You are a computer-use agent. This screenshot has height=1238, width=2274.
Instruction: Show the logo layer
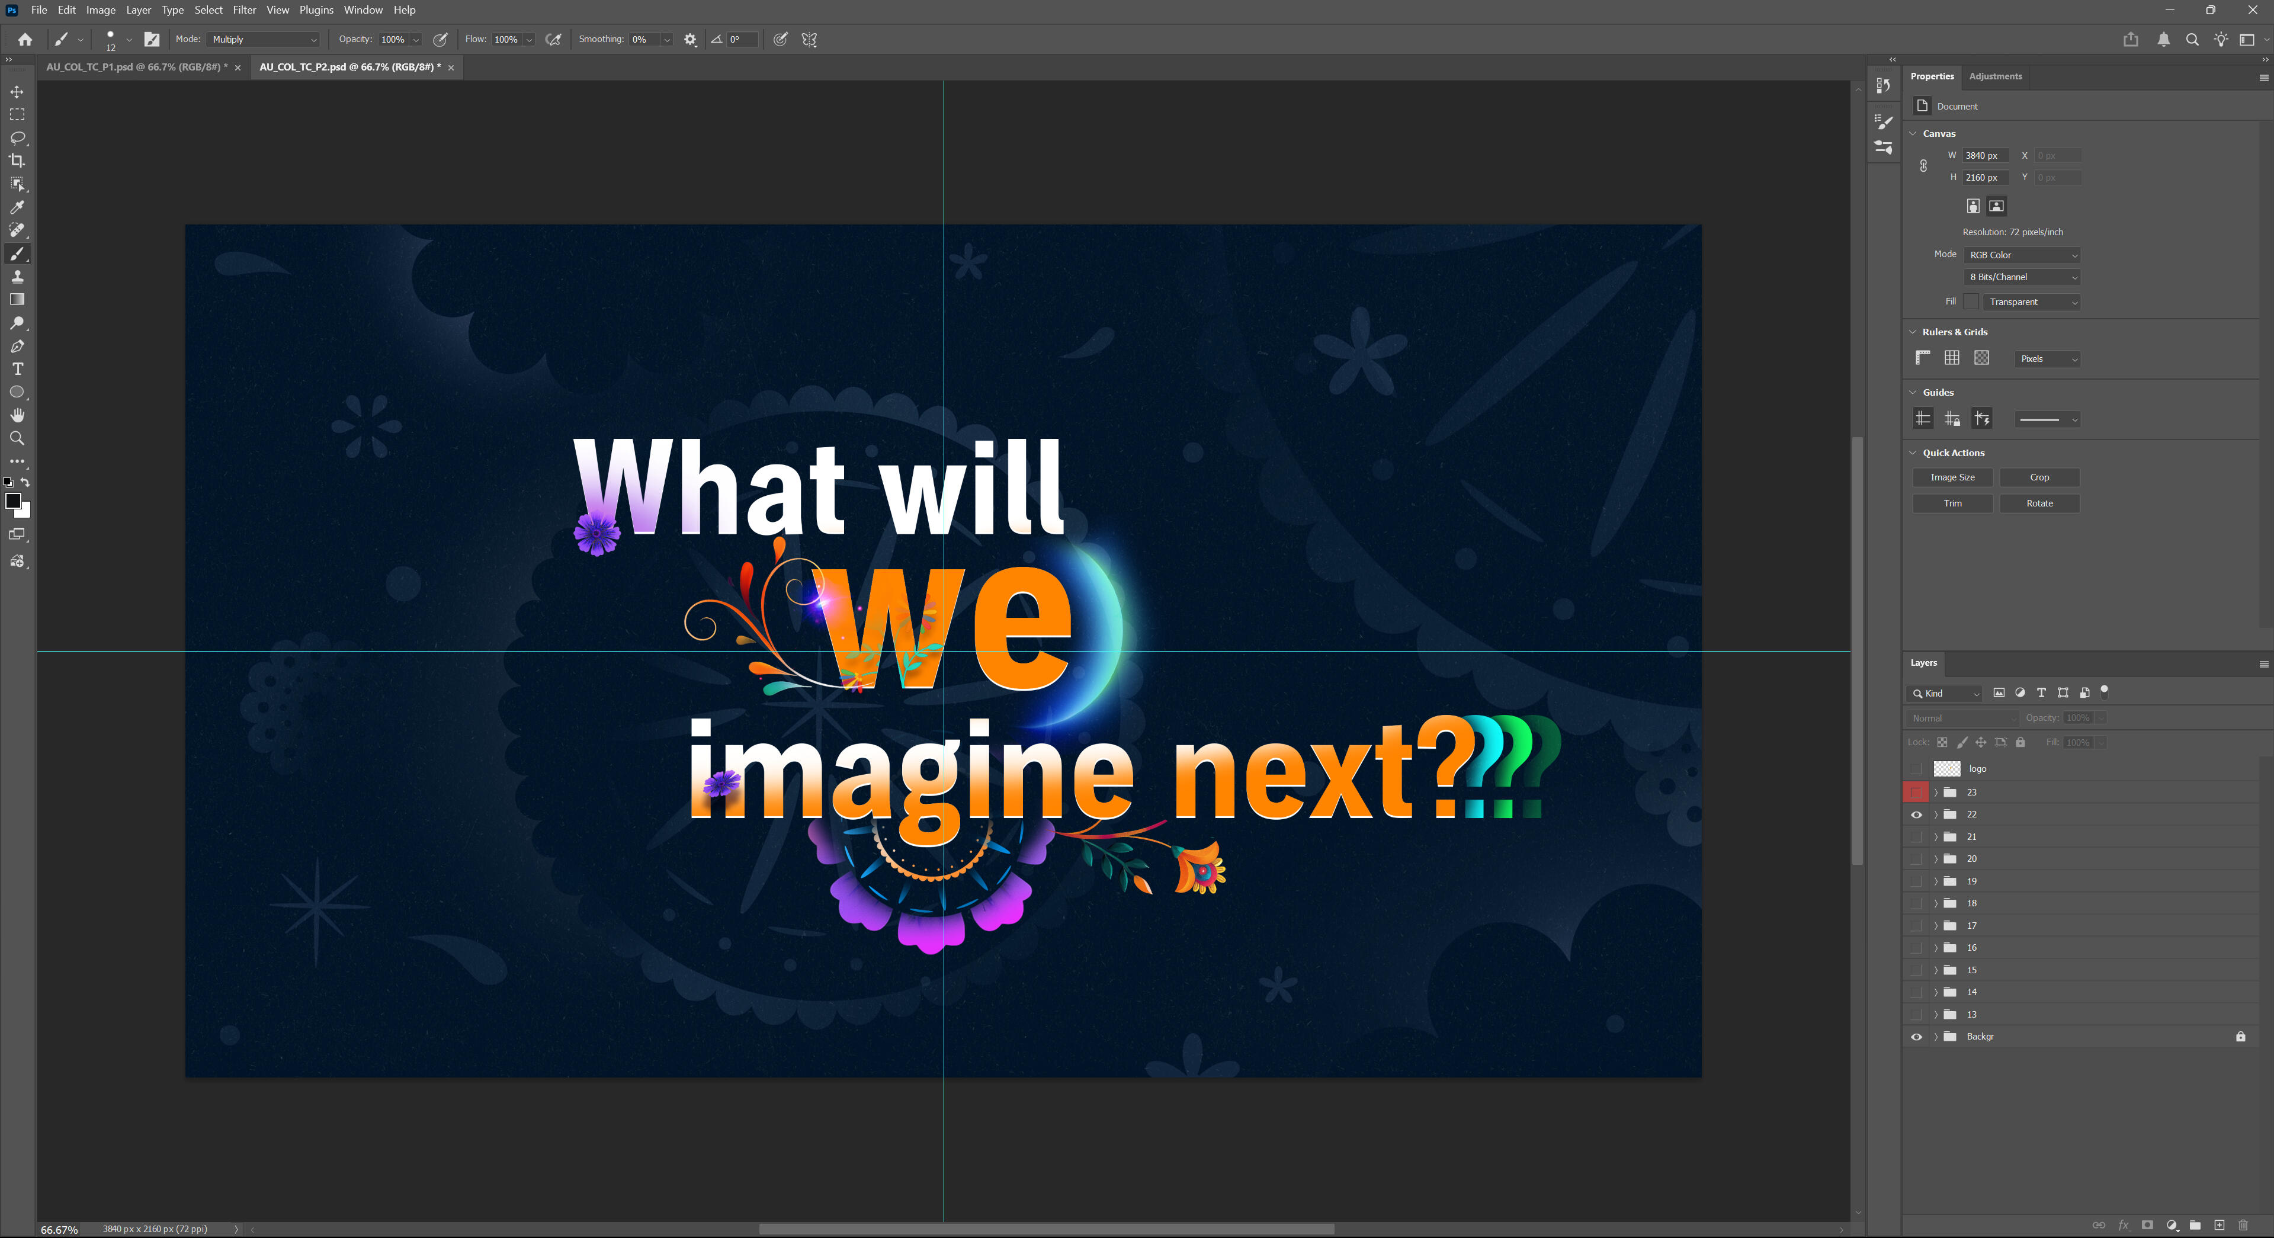tap(1916, 769)
